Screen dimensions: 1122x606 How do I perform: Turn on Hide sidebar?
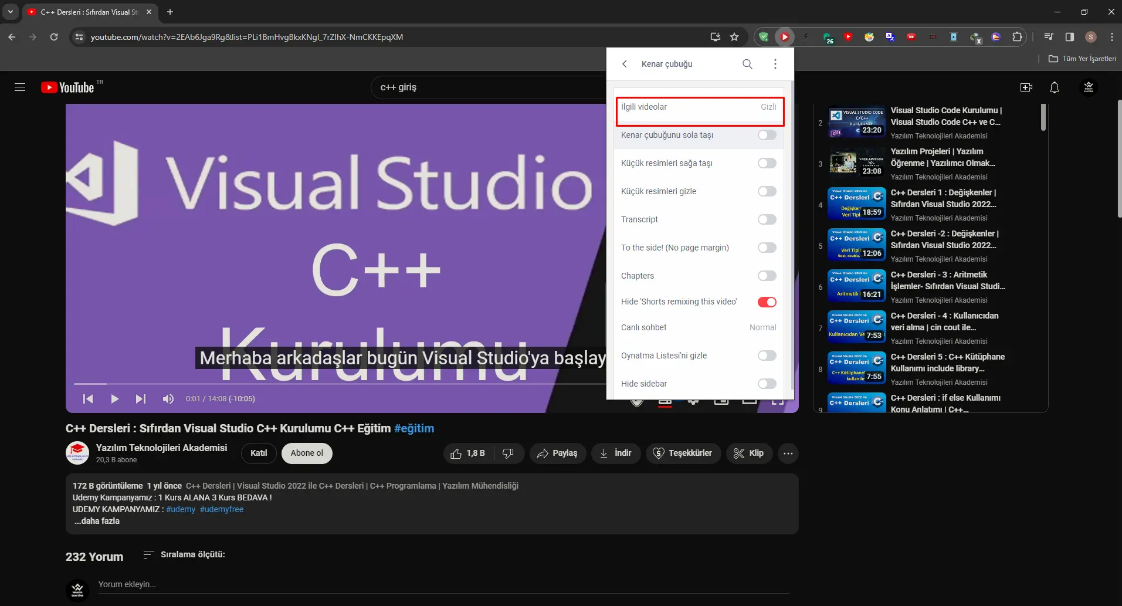(x=767, y=384)
